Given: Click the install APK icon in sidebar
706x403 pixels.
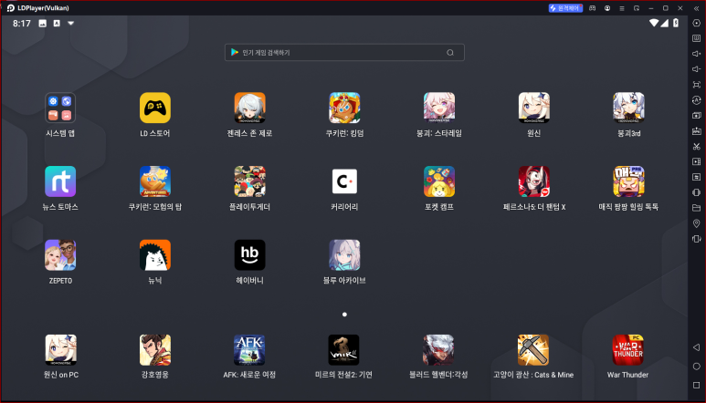Looking at the screenshot, I should (x=697, y=130).
